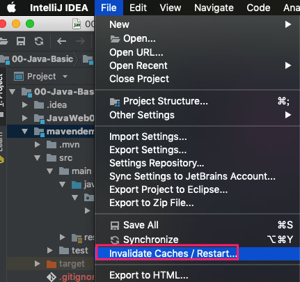The image size is (300, 282).
Task: Select the src folder row
Action: 51,158
